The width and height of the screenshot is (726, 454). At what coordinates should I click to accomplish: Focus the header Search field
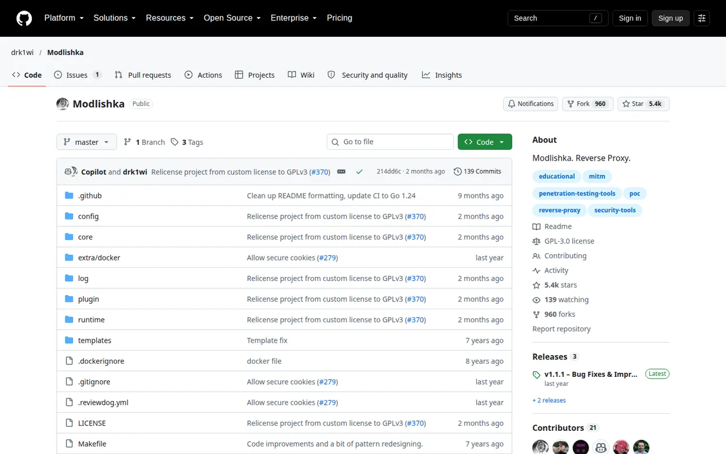tap(558, 18)
